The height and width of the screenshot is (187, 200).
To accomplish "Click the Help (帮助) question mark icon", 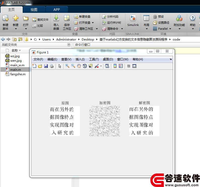I will click(192, 18).
